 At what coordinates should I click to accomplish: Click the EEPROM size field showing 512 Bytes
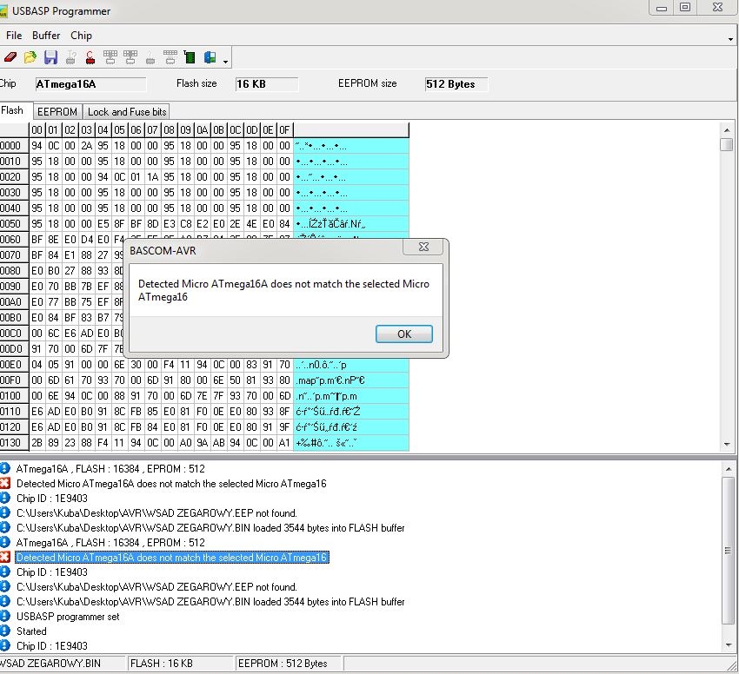tap(456, 84)
